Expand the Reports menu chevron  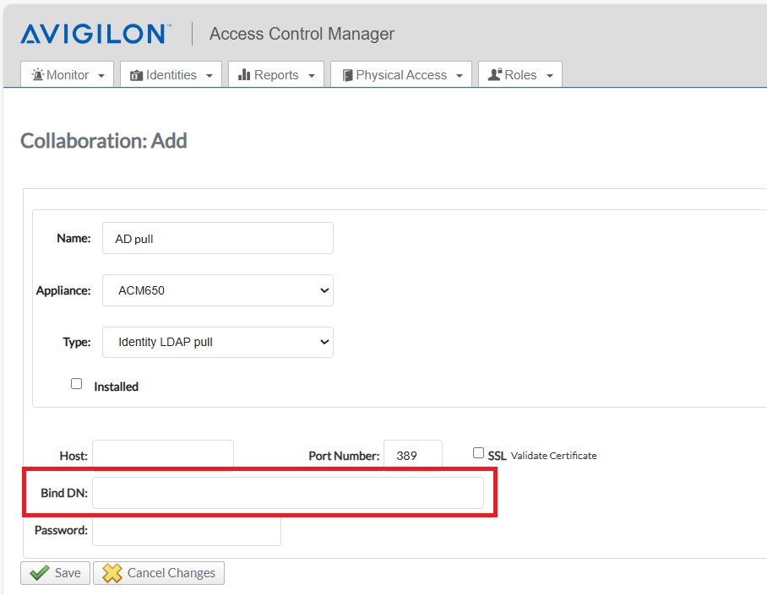[x=311, y=74]
